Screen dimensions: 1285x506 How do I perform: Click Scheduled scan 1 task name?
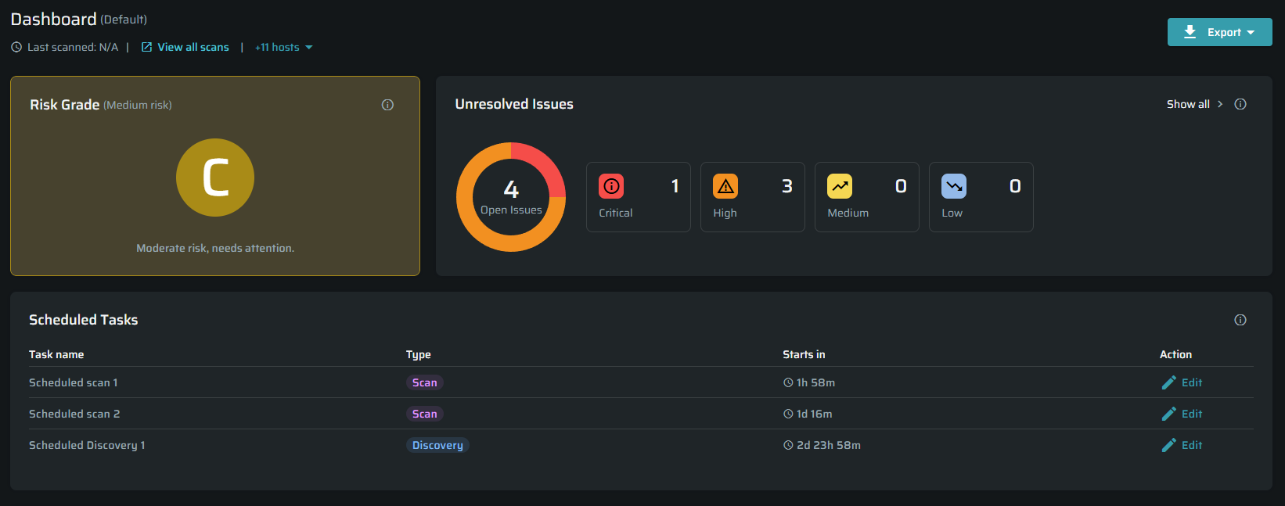coord(74,382)
